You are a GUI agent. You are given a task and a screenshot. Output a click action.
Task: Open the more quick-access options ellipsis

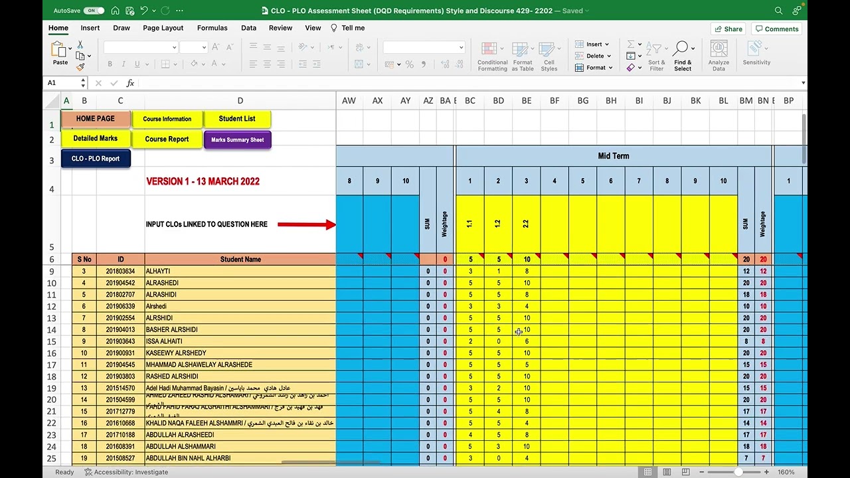click(179, 11)
